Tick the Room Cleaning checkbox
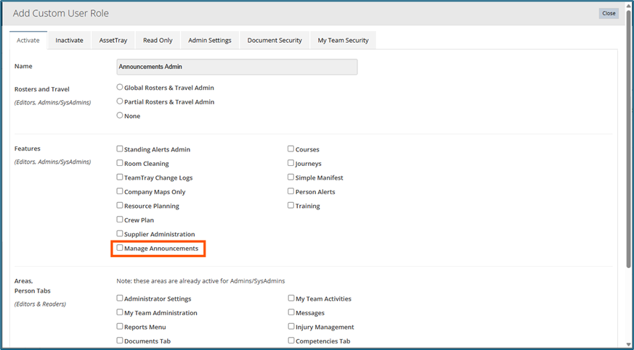 121,163
